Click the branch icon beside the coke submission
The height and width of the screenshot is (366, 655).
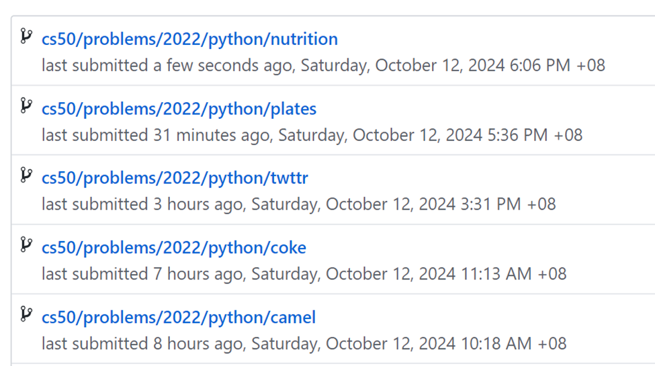point(26,245)
